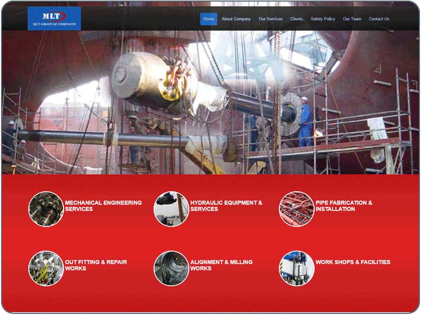Open the Out Fitting & Repair Works text link
This screenshot has height=315, width=421.
click(x=96, y=265)
